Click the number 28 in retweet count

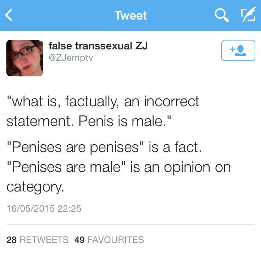[12, 240]
